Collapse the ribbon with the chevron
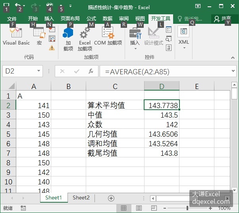The height and width of the screenshot is (213, 239). click(x=233, y=58)
